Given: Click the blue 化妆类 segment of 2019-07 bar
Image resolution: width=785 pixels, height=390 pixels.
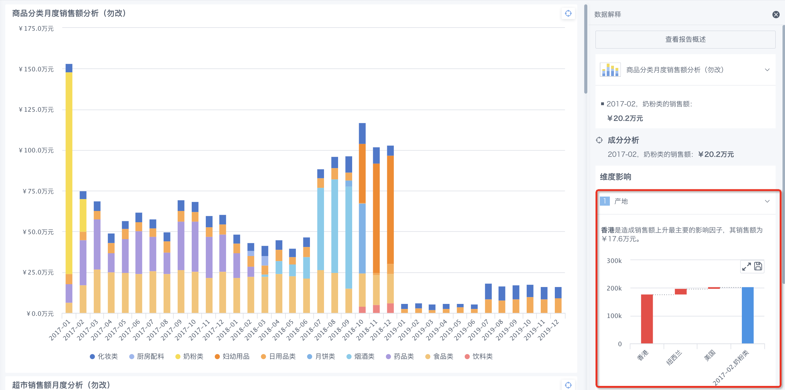Looking at the screenshot, I should (488, 292).
